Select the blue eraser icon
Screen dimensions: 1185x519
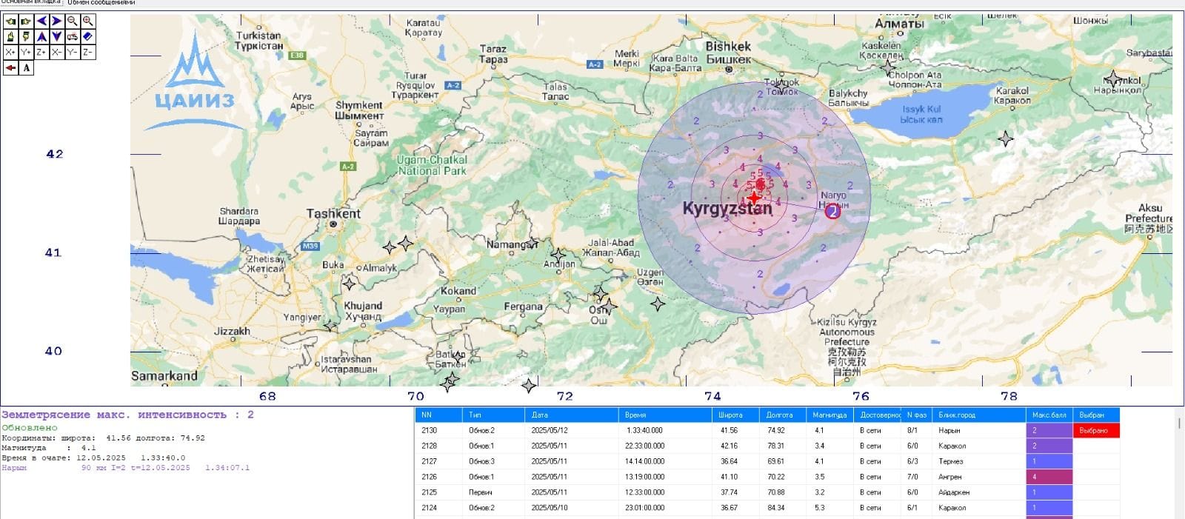click(x=88, y=36)
